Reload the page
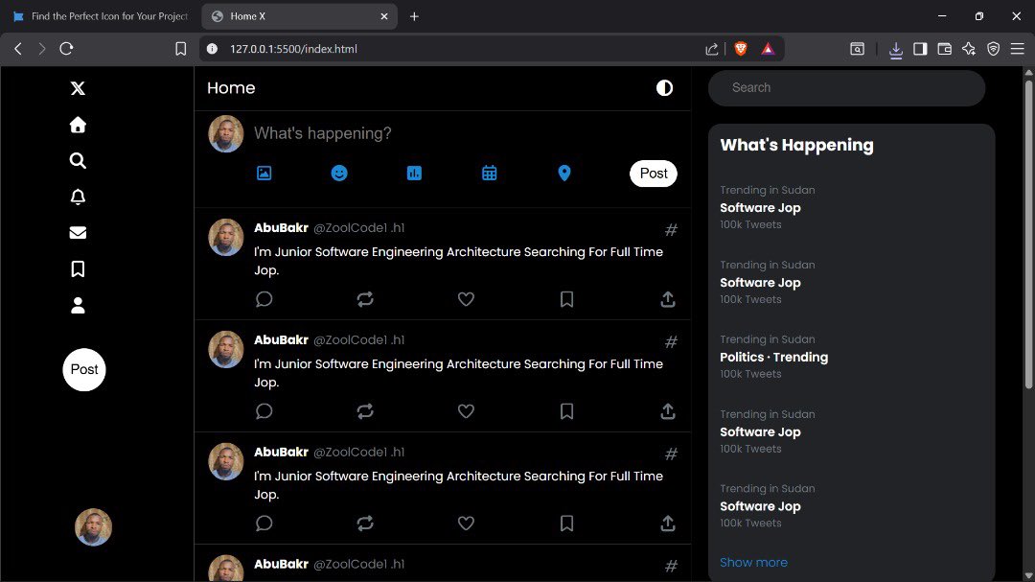The image size is (1035, 582). [x=66, y=48]
